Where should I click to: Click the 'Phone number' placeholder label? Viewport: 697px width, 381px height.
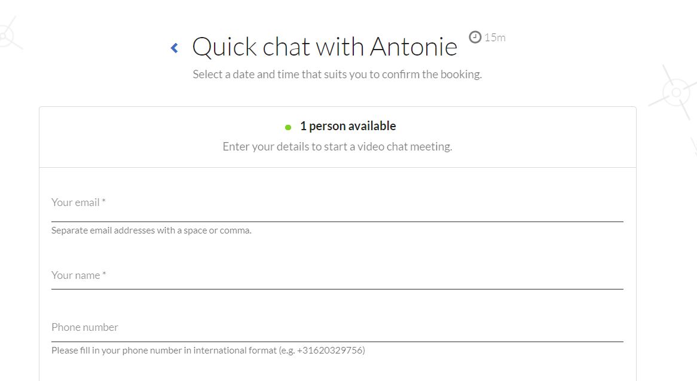pyautogui.click(x=84, y=327)
